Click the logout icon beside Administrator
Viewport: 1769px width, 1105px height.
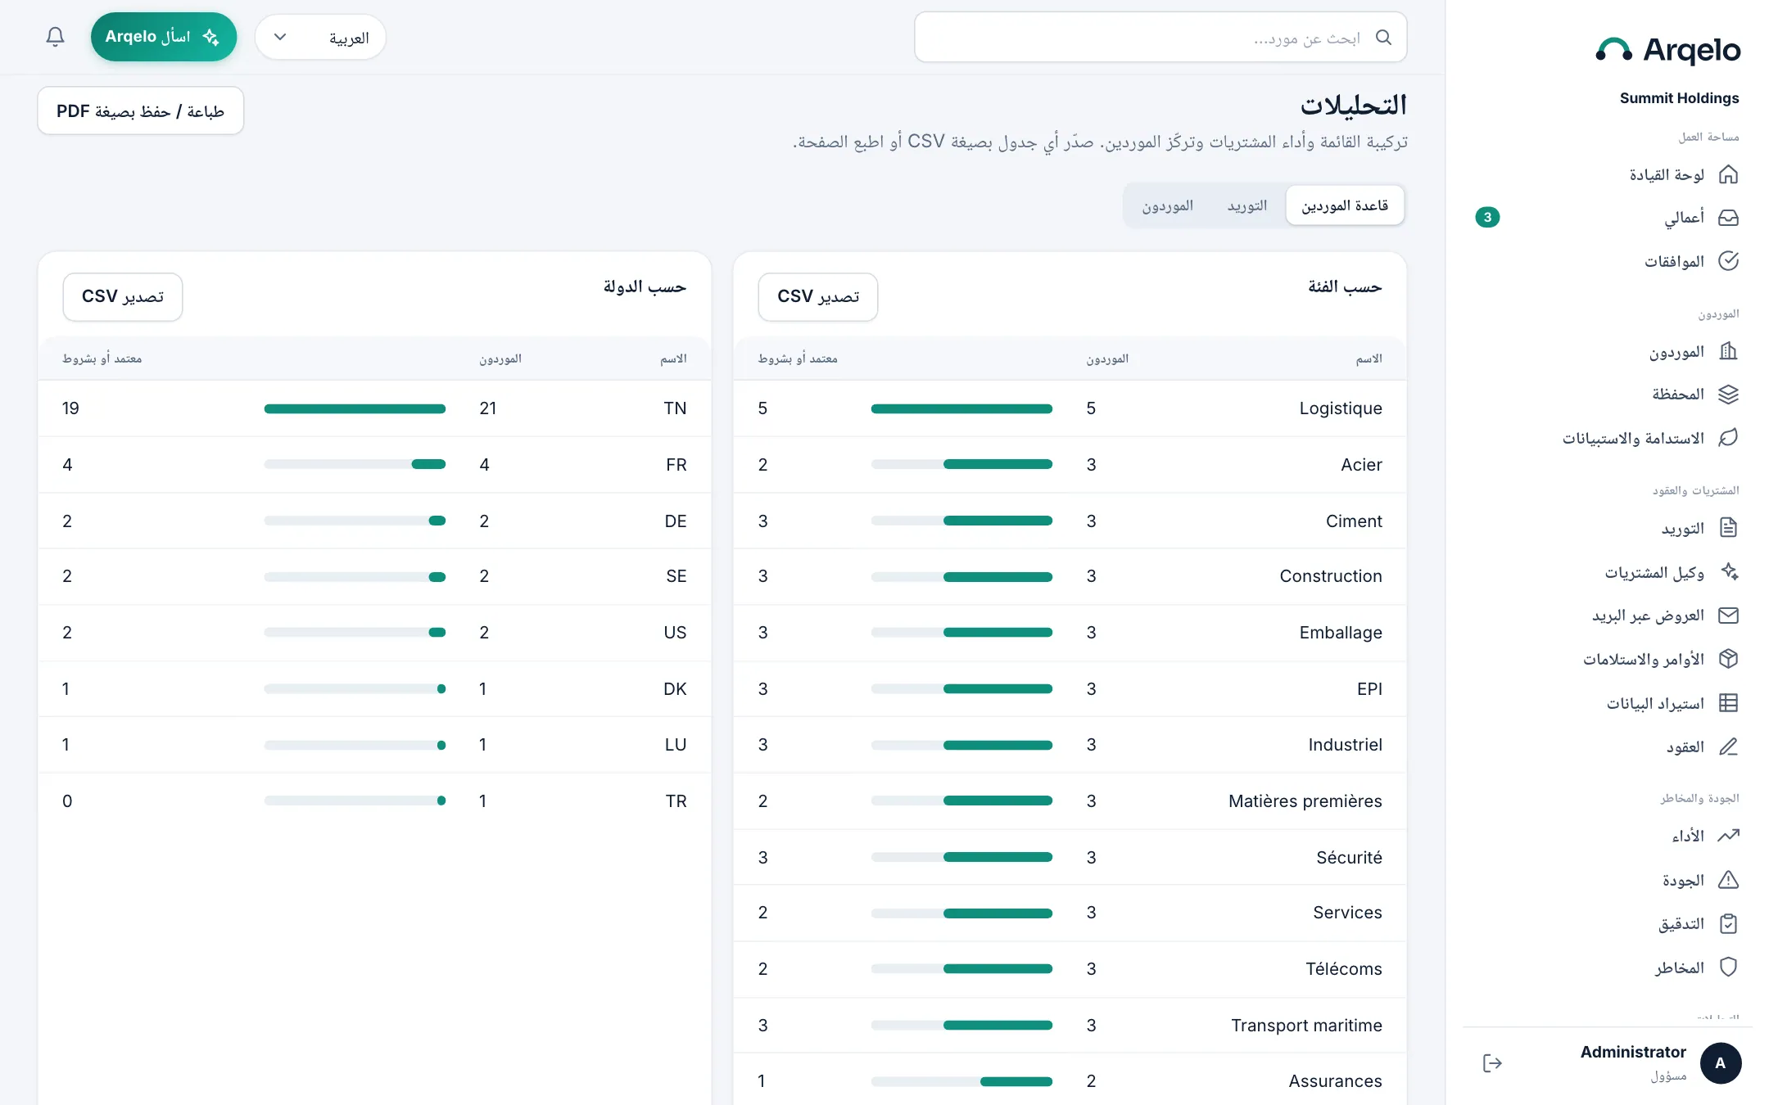tap(1492, 1063)
